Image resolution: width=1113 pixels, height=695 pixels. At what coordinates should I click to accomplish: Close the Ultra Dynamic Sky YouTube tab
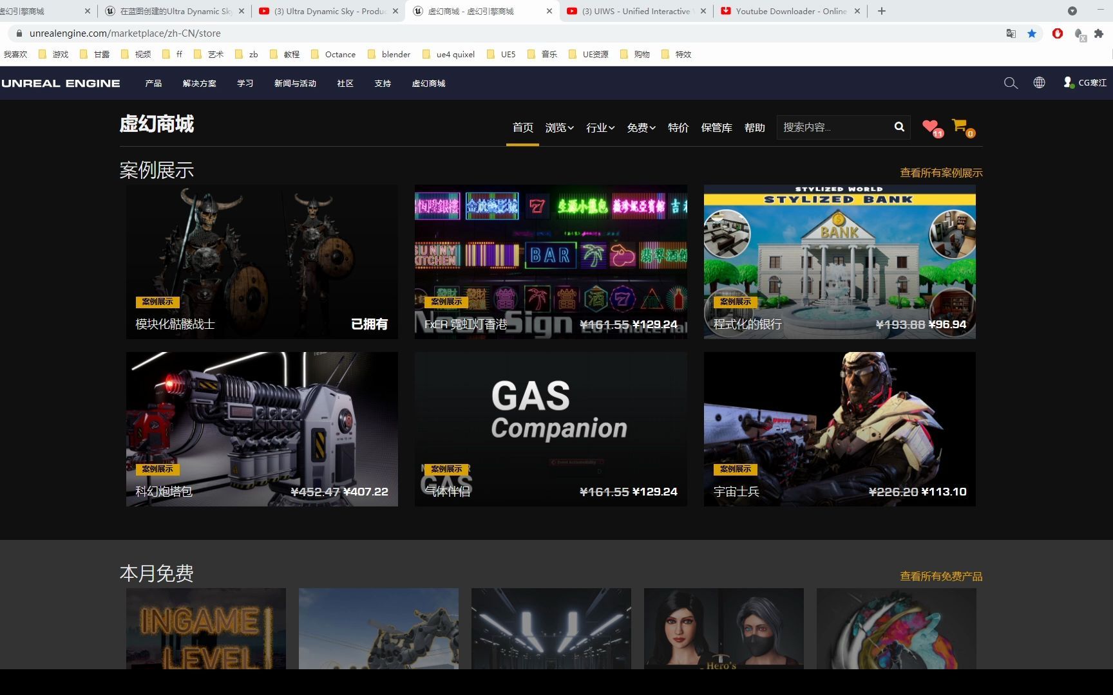tap(395, 11)
